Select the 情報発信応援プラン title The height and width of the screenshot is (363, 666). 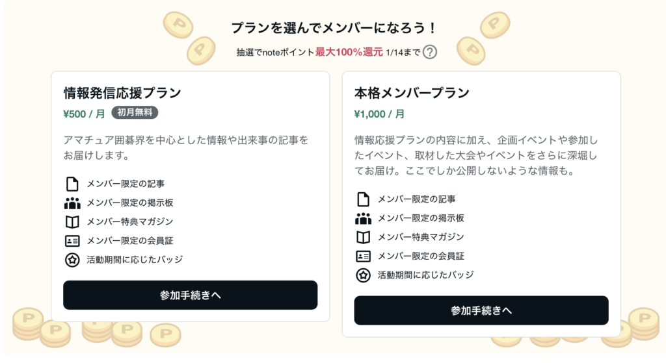122,92
